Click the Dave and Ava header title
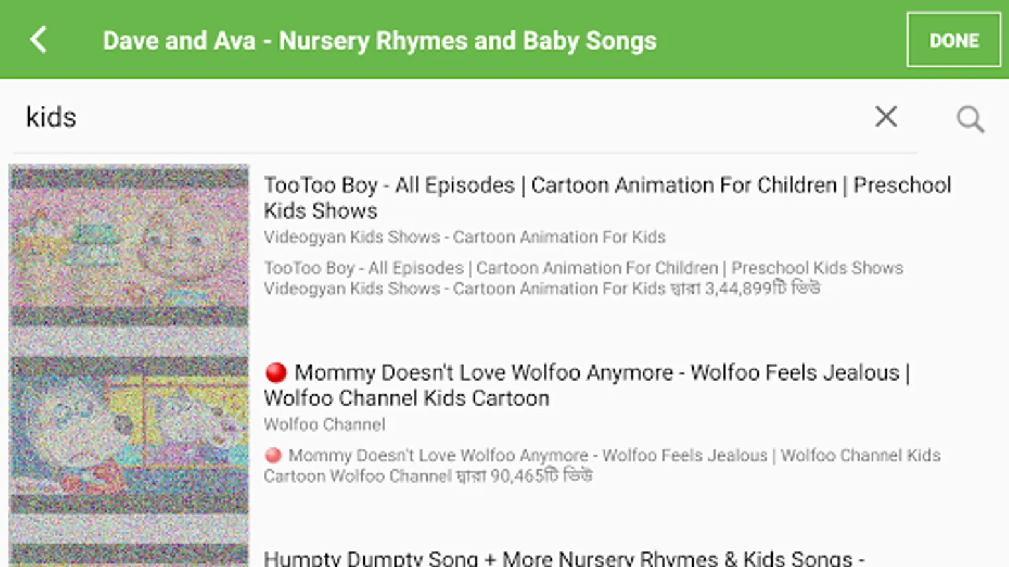The height and width of the screenshot is (567, 1009). (380, 41)
